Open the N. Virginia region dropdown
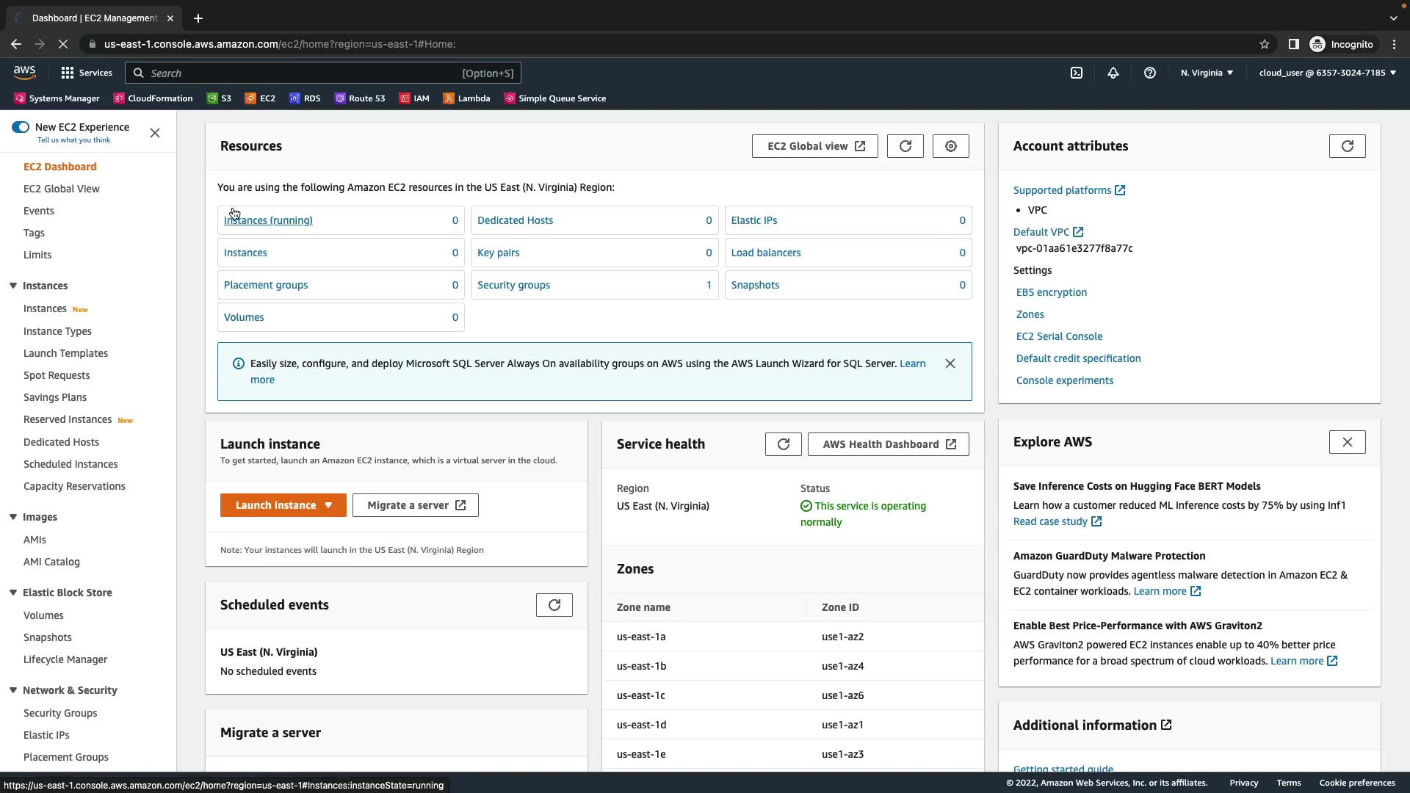Viewport: 1410px width, 793px height. (1207, 73)
